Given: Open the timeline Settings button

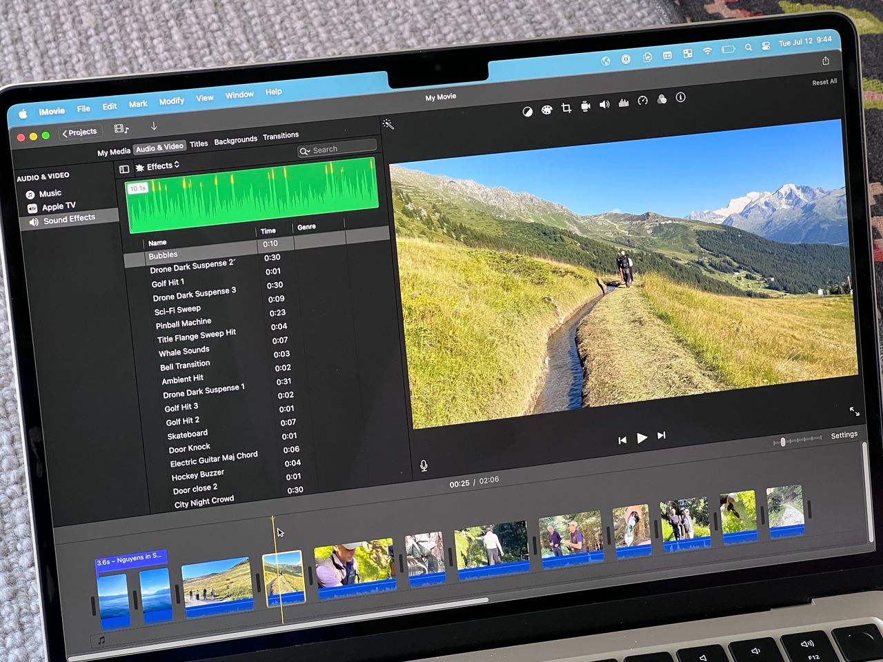Looking at the screenshot, I should tap(844, 435).
